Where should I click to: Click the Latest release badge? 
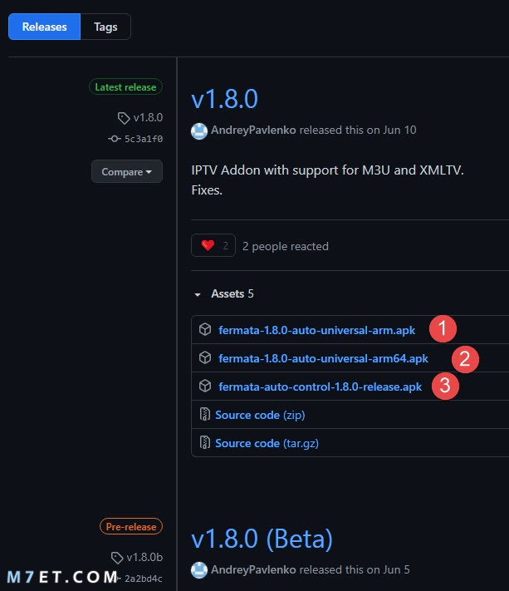125,87
